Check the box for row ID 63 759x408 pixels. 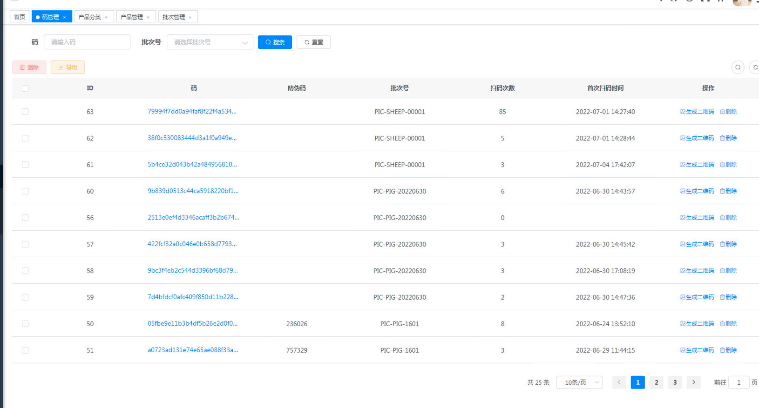click(x=25, y=112)
